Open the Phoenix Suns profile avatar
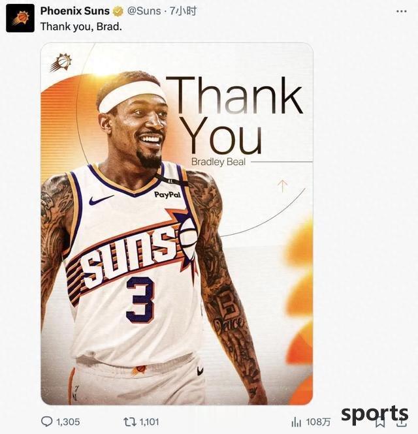 tap(20, 18)
